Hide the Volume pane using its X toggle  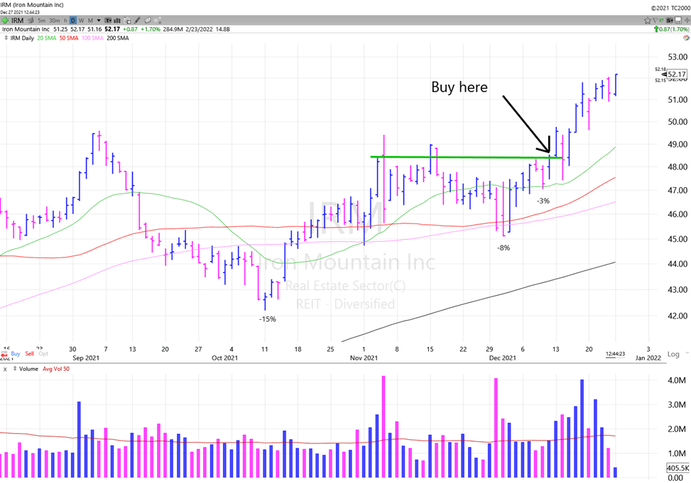pos(5,368)
